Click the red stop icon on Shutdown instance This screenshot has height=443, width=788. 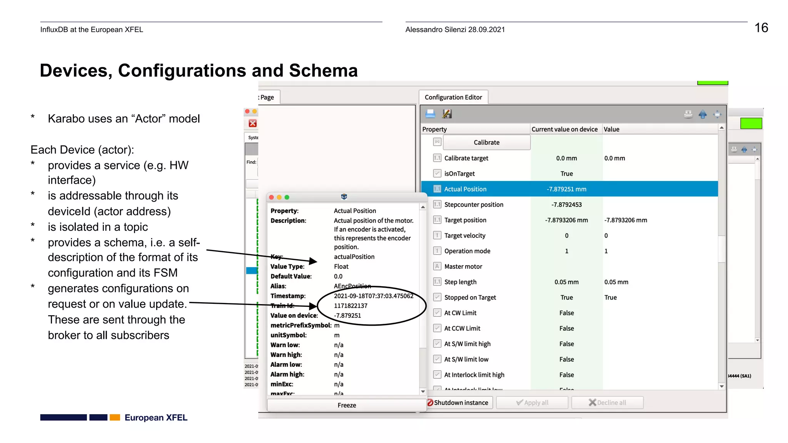click(x=430, y=403)
